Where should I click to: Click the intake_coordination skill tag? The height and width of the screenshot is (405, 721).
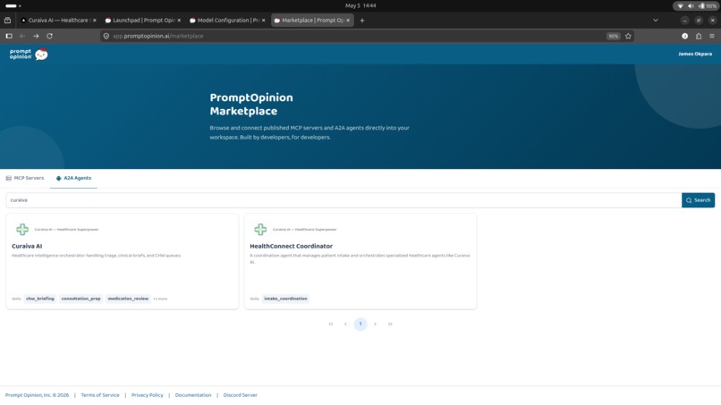(x=285, y=299)
